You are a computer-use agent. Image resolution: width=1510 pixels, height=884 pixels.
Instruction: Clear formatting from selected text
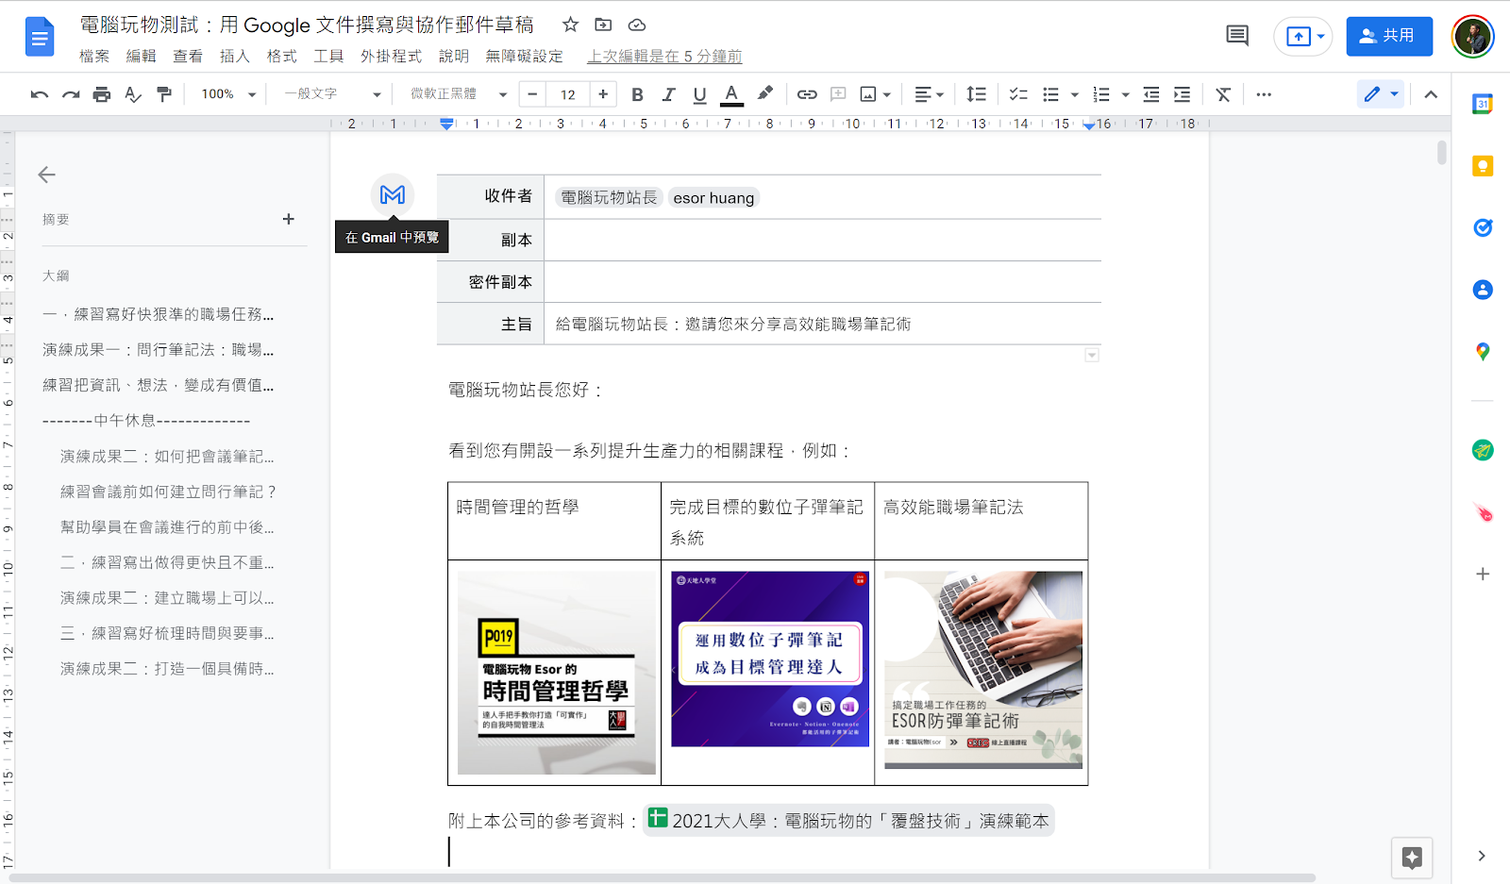tap(1223, 94)
